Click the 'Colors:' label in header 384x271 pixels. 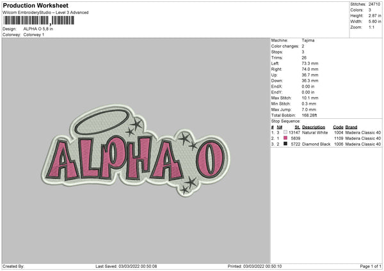point(357,10)
